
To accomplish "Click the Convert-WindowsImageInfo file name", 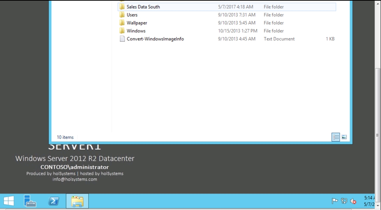I will [155, 39].
